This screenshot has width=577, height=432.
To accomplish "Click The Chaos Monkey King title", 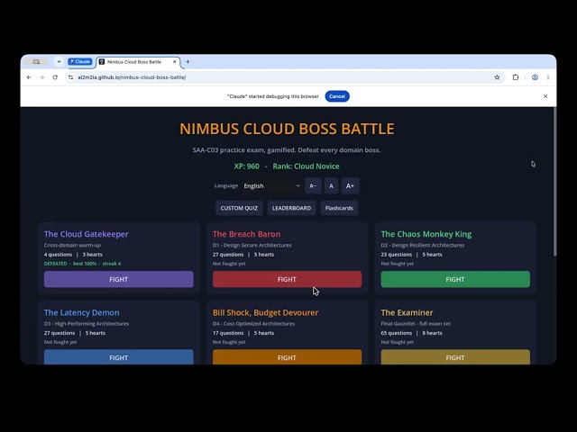I will 426,234.
